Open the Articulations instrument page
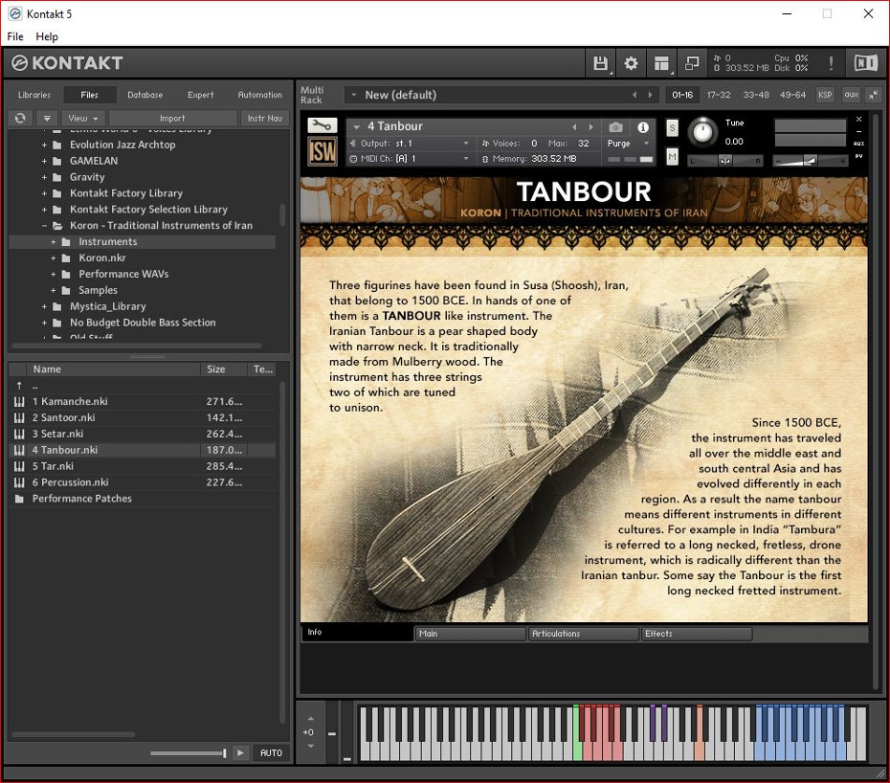The width and height of the screenshot is (890, 783). (x=583, y=634)
